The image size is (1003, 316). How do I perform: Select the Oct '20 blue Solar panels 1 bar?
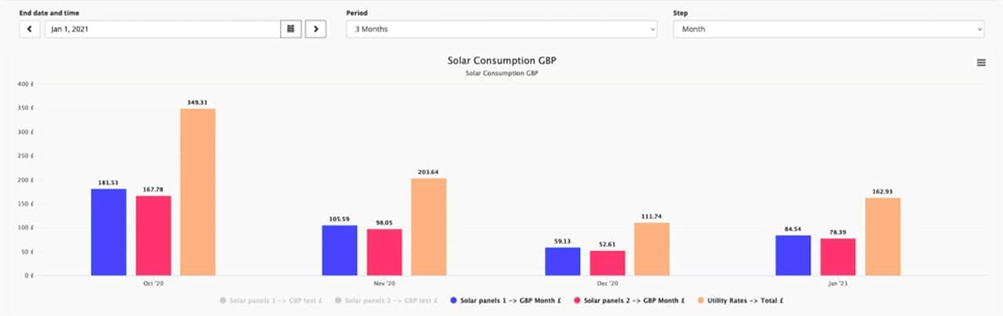pos(108,232)
